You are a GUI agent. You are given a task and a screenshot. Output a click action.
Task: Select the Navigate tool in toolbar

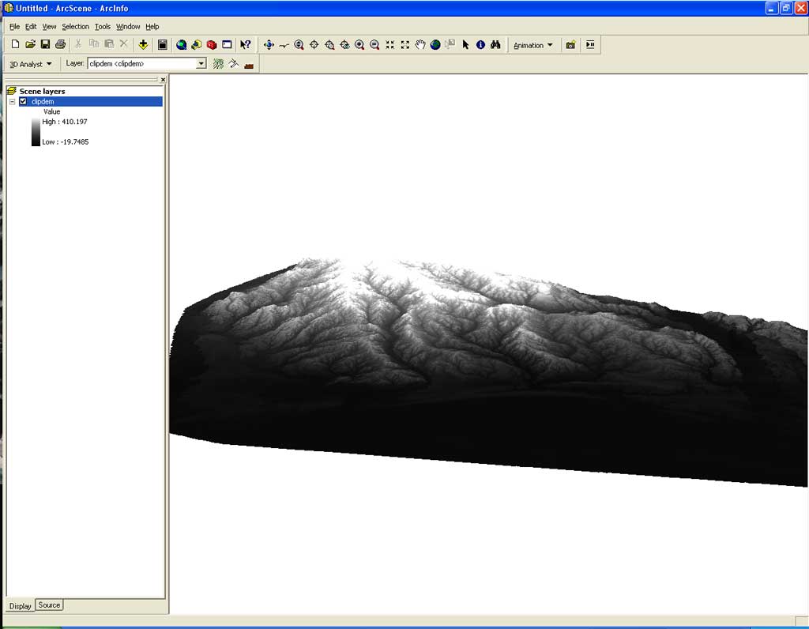(269, 45)
